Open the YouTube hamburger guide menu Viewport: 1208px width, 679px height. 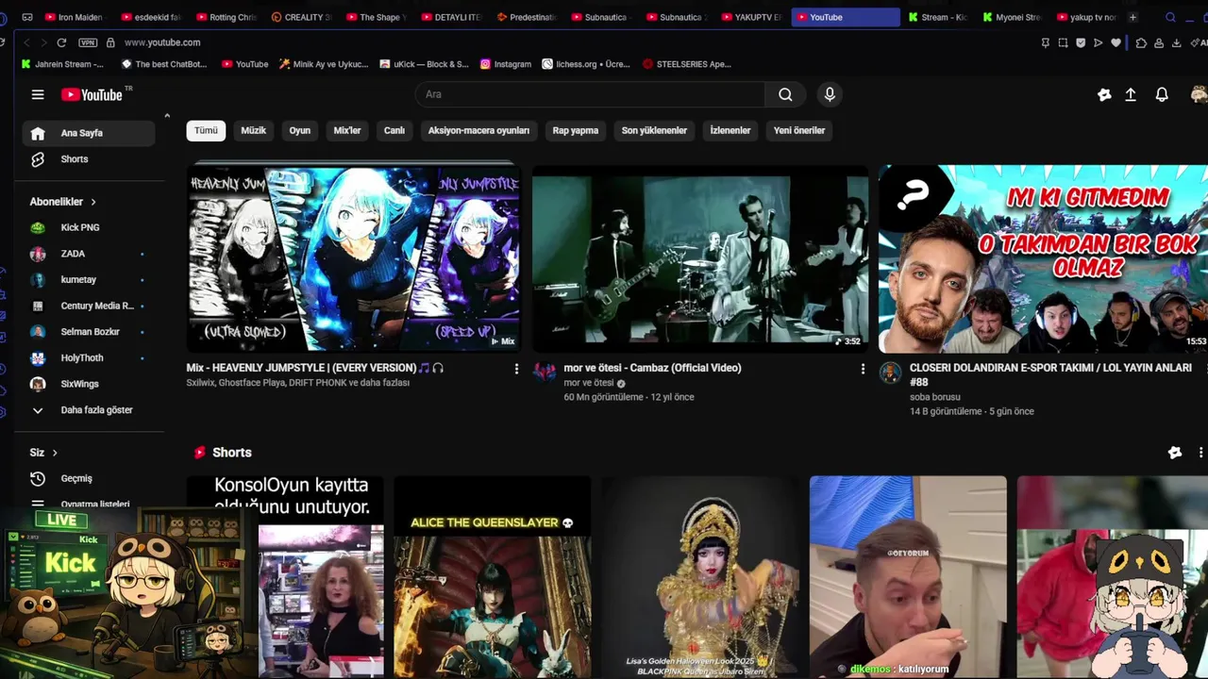pyautogui.click(x=38, y=94)
